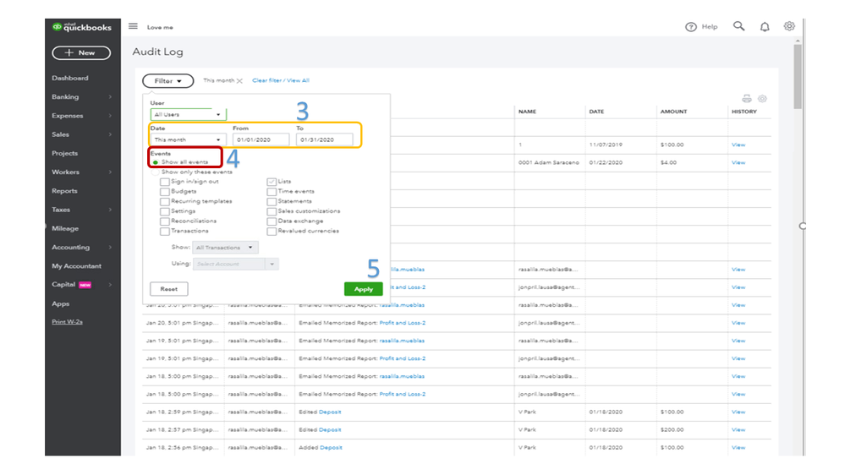
Task: Check the Statements checkbox
Action: click(272, 201)
